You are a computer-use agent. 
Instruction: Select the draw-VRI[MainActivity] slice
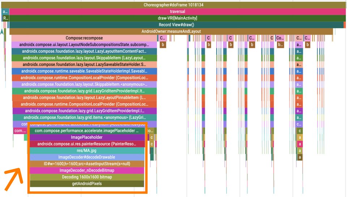[x=177, y=18]
